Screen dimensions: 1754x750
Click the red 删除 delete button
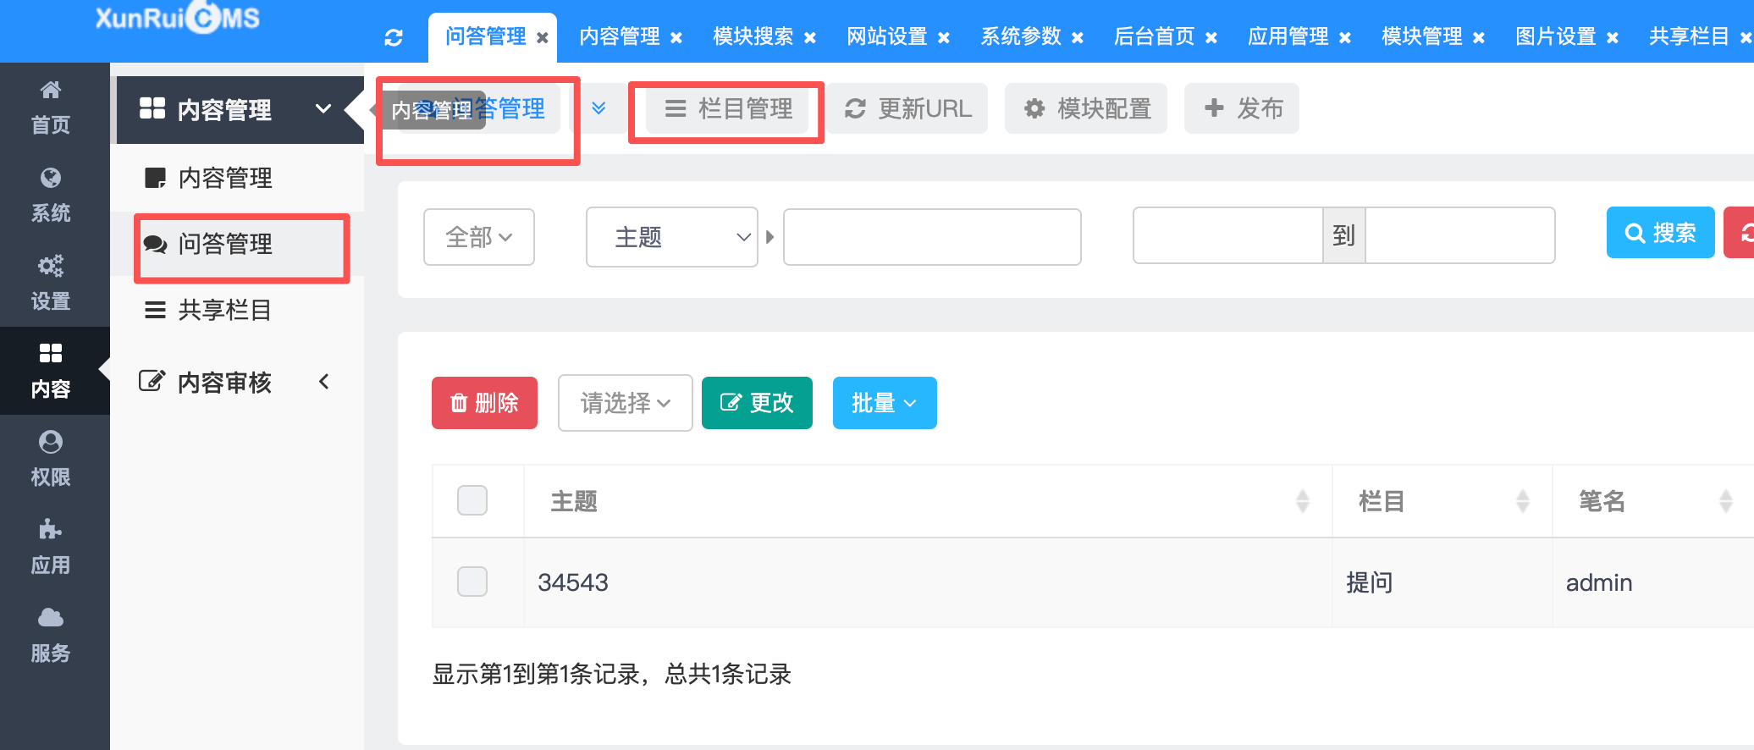[x=484, y=403]
